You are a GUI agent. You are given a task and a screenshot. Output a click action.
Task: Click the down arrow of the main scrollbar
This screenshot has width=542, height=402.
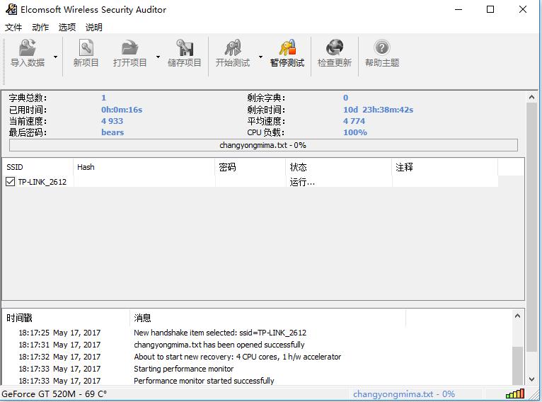click(x=531, y=379)
